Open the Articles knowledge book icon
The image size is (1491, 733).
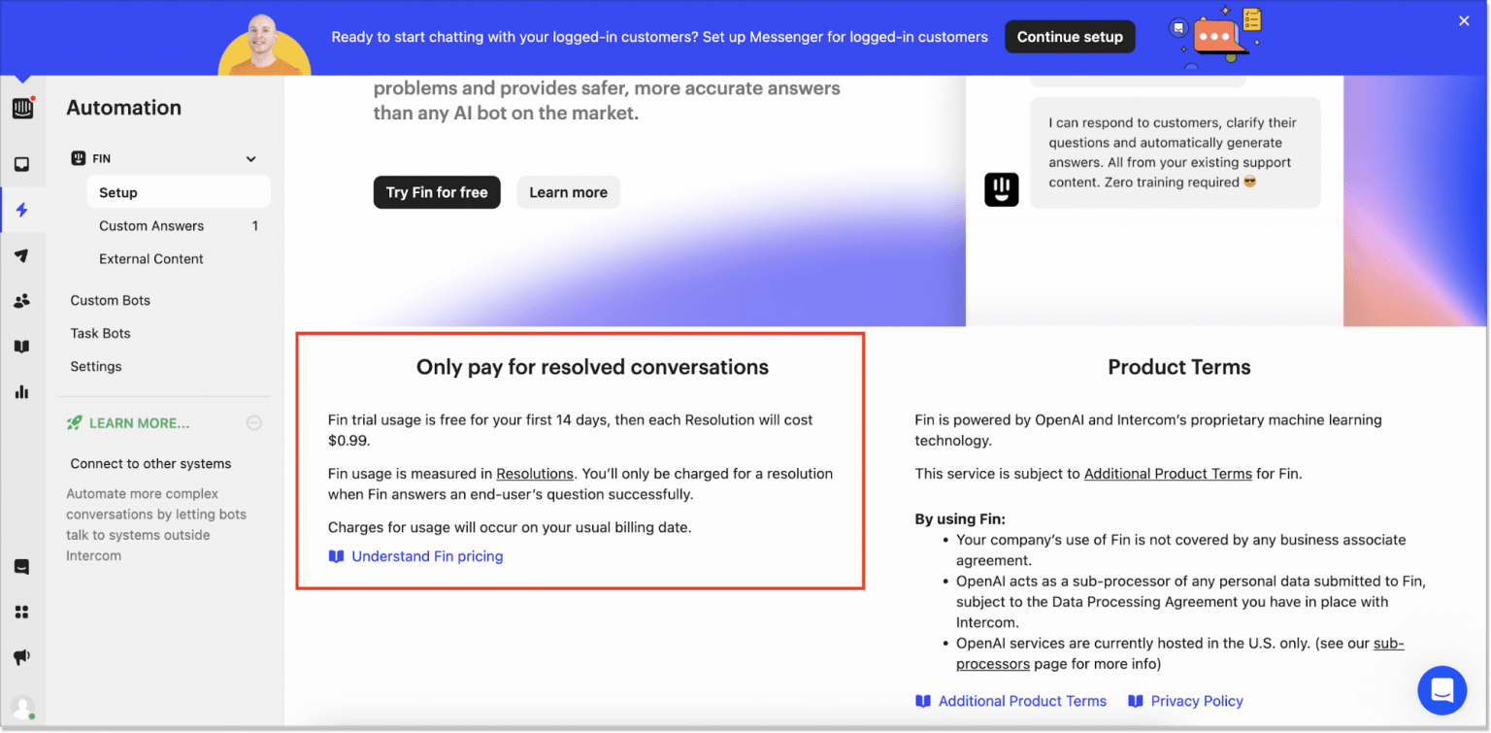pyautogui.click(x=22, y=347)
